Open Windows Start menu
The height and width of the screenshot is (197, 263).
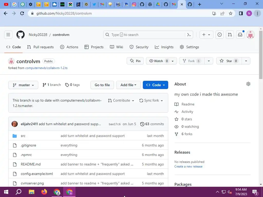point(6,192)
